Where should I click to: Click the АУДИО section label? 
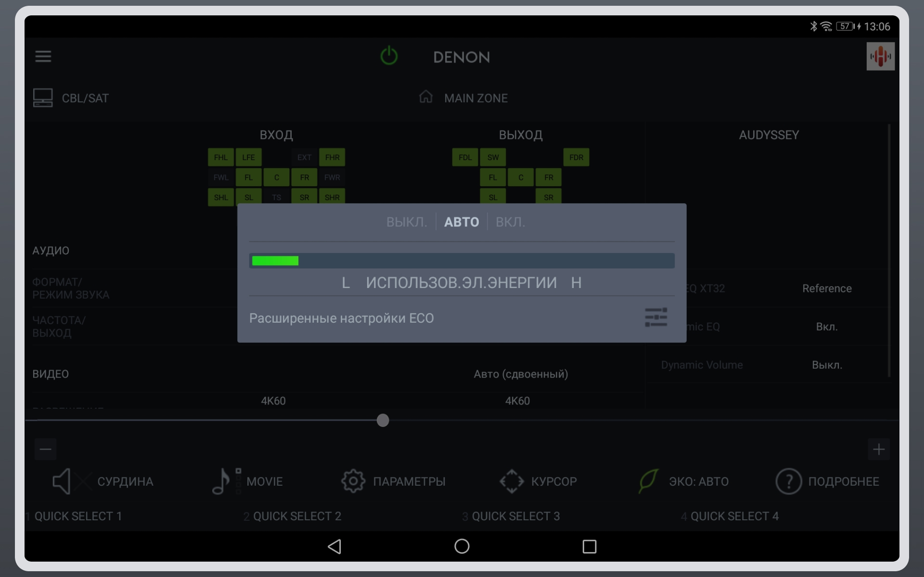click(x=51, y=251)
